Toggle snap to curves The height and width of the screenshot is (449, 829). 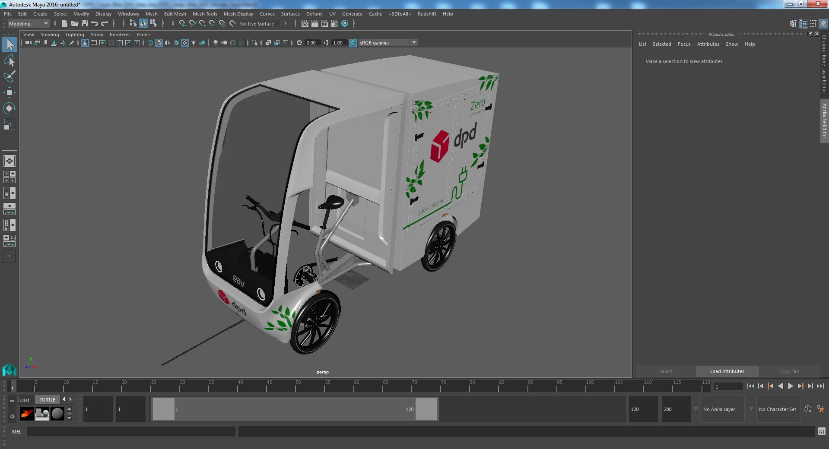[193, 24]
